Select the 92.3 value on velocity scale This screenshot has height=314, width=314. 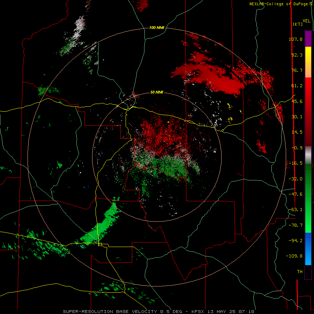coord(297,55)
